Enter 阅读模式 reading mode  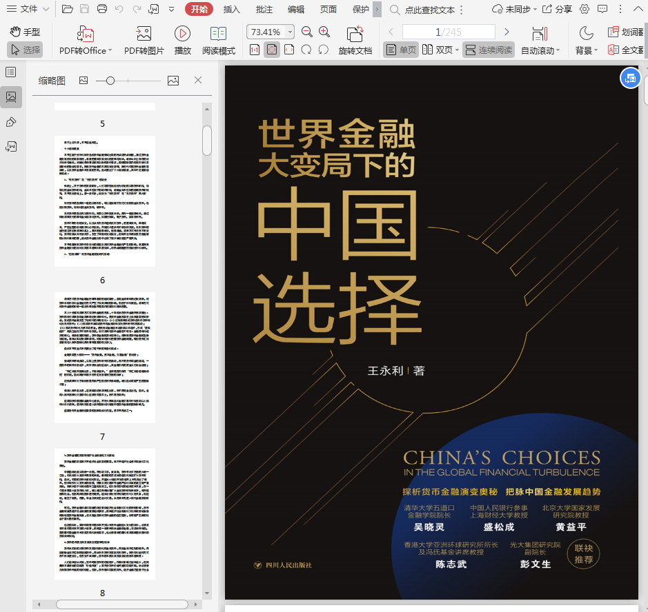tap(219, 41)
